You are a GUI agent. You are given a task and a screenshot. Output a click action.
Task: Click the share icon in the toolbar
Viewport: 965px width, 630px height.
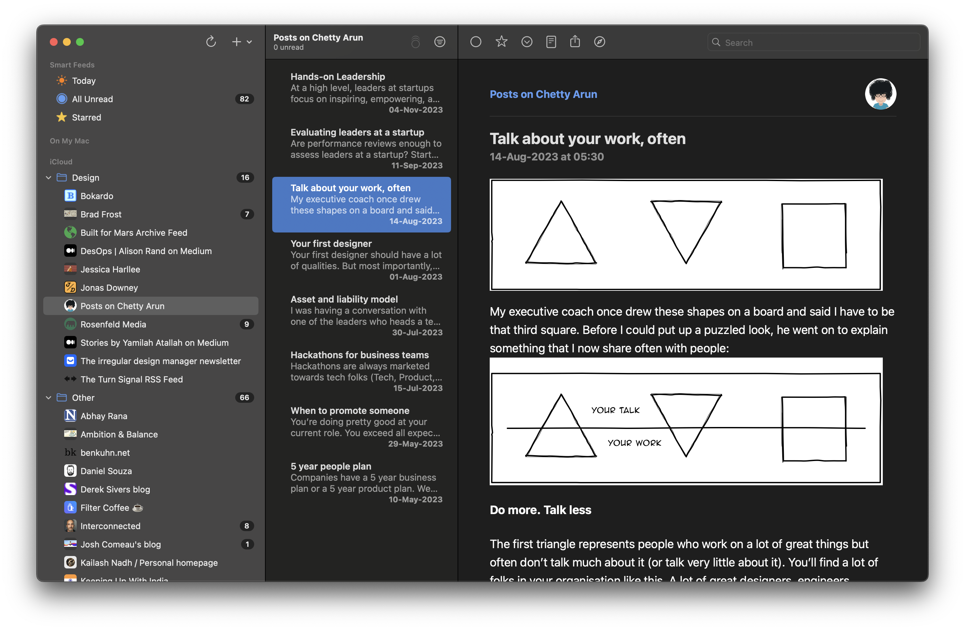575,41
